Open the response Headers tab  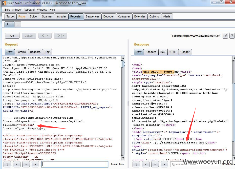tap(151, 52)
